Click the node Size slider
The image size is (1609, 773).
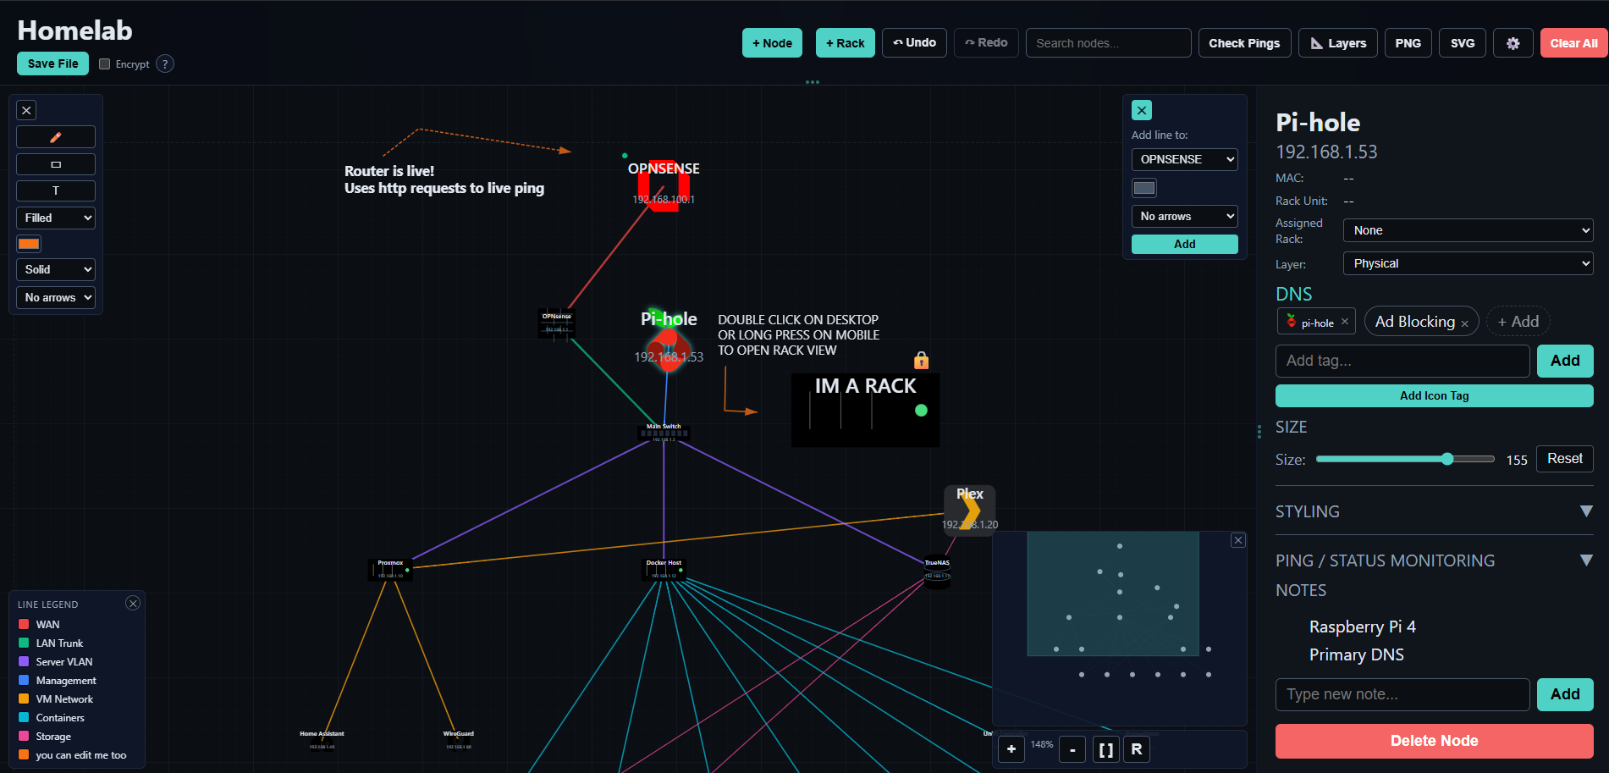click(1406, 459)
